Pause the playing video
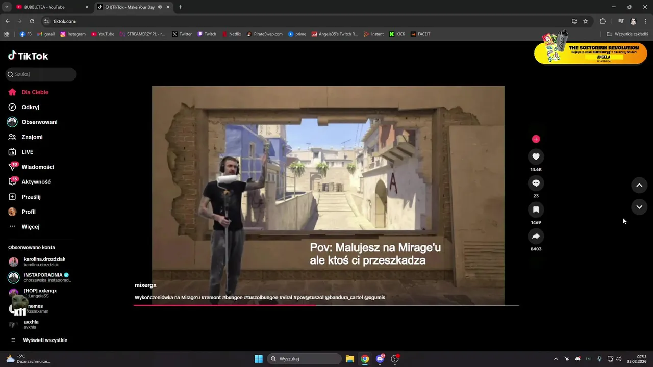 [328, 195]
